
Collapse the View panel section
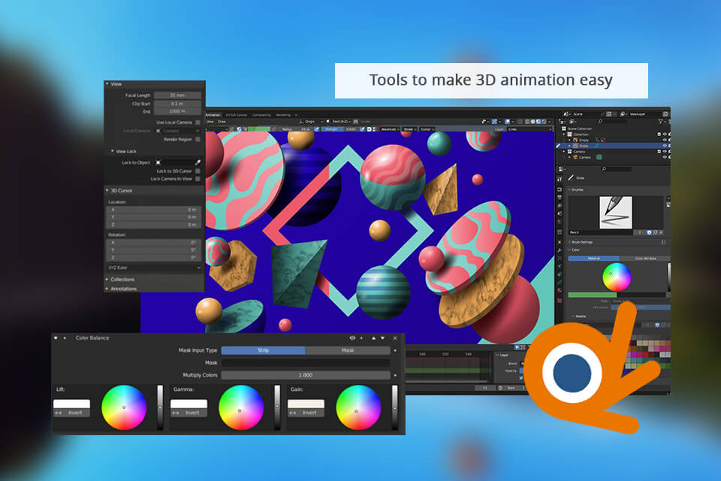point(107,83)
